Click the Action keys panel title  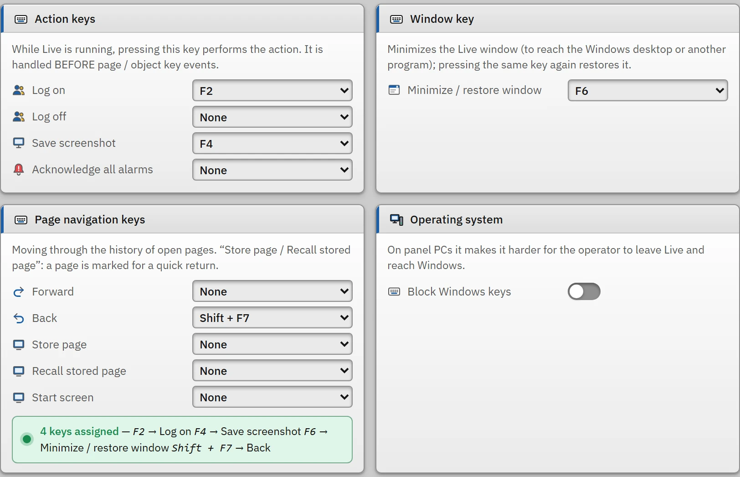coord(65,19)
